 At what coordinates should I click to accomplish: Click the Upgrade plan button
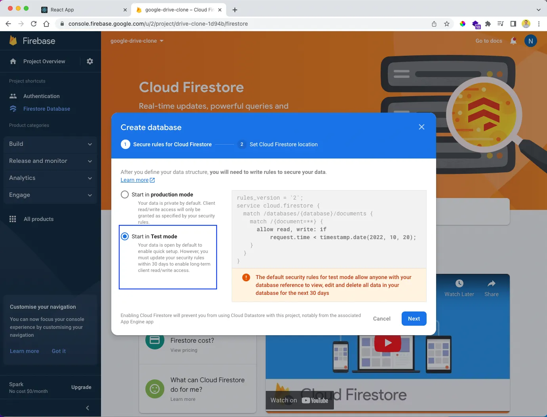click(81, 387)
